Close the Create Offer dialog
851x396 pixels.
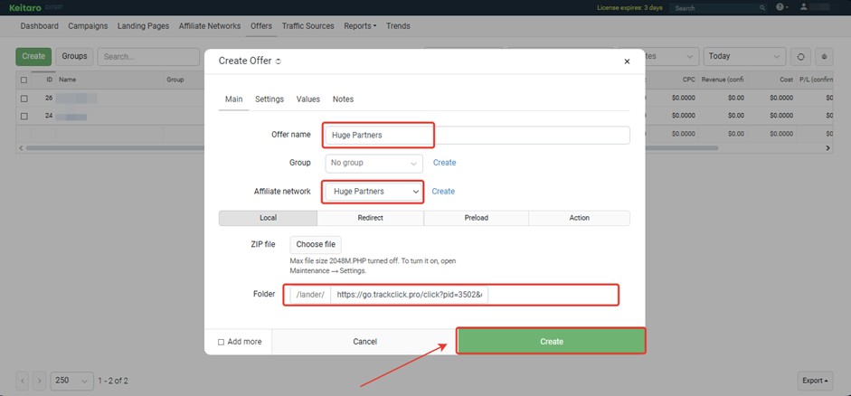[627, 61]
